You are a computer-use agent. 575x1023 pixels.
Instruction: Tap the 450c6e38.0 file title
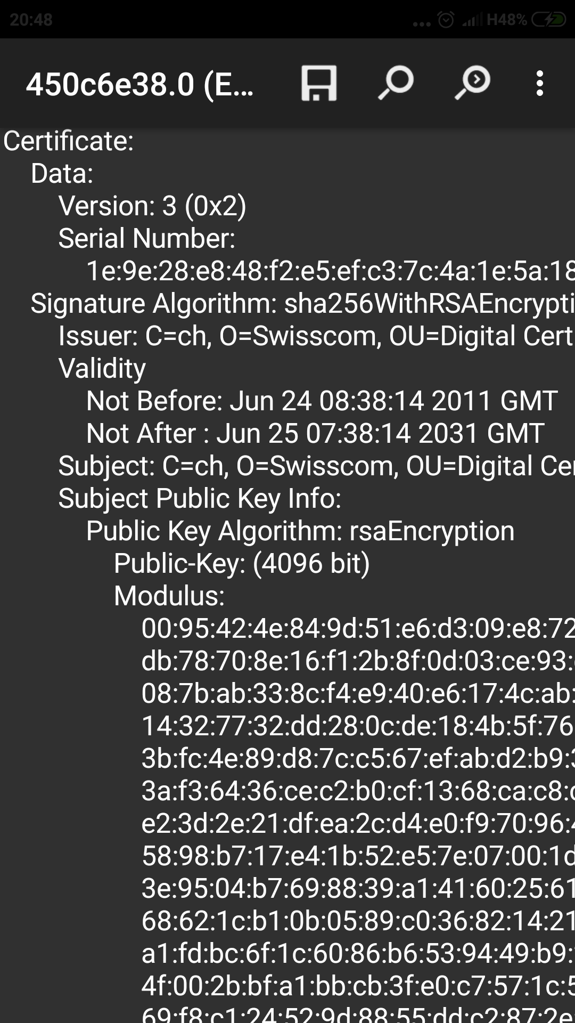139,84
